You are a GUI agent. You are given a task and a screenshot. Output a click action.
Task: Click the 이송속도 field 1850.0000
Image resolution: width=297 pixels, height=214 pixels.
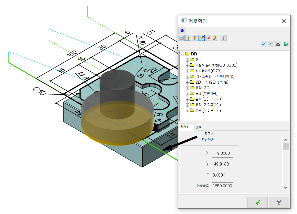(x=222, y=186)
